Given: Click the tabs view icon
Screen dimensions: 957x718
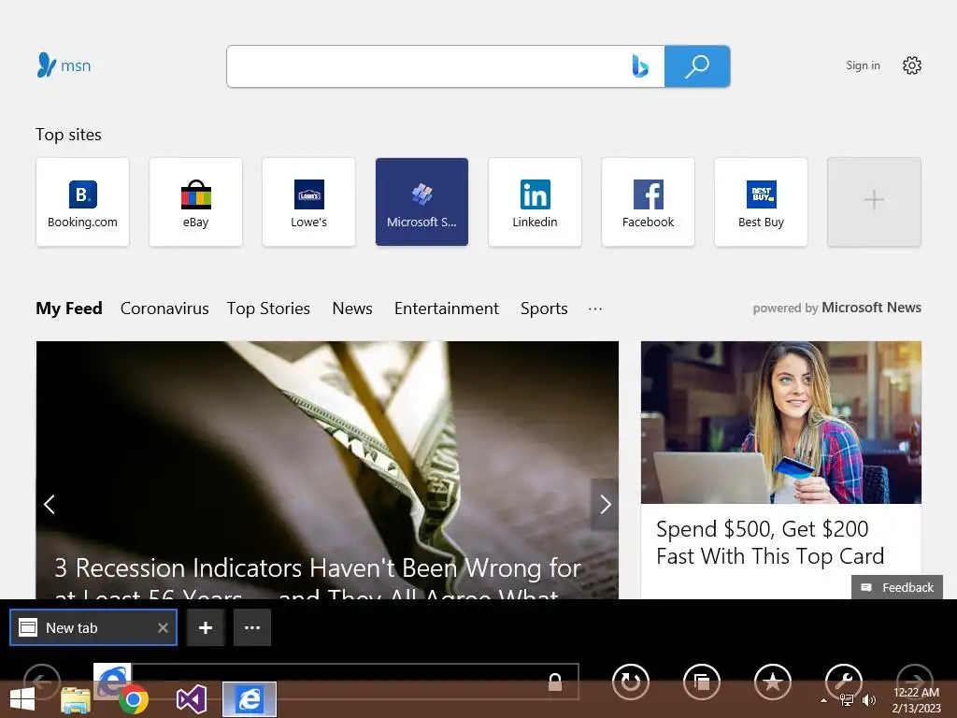Looking at the screenshot, I should coord(702,682).
